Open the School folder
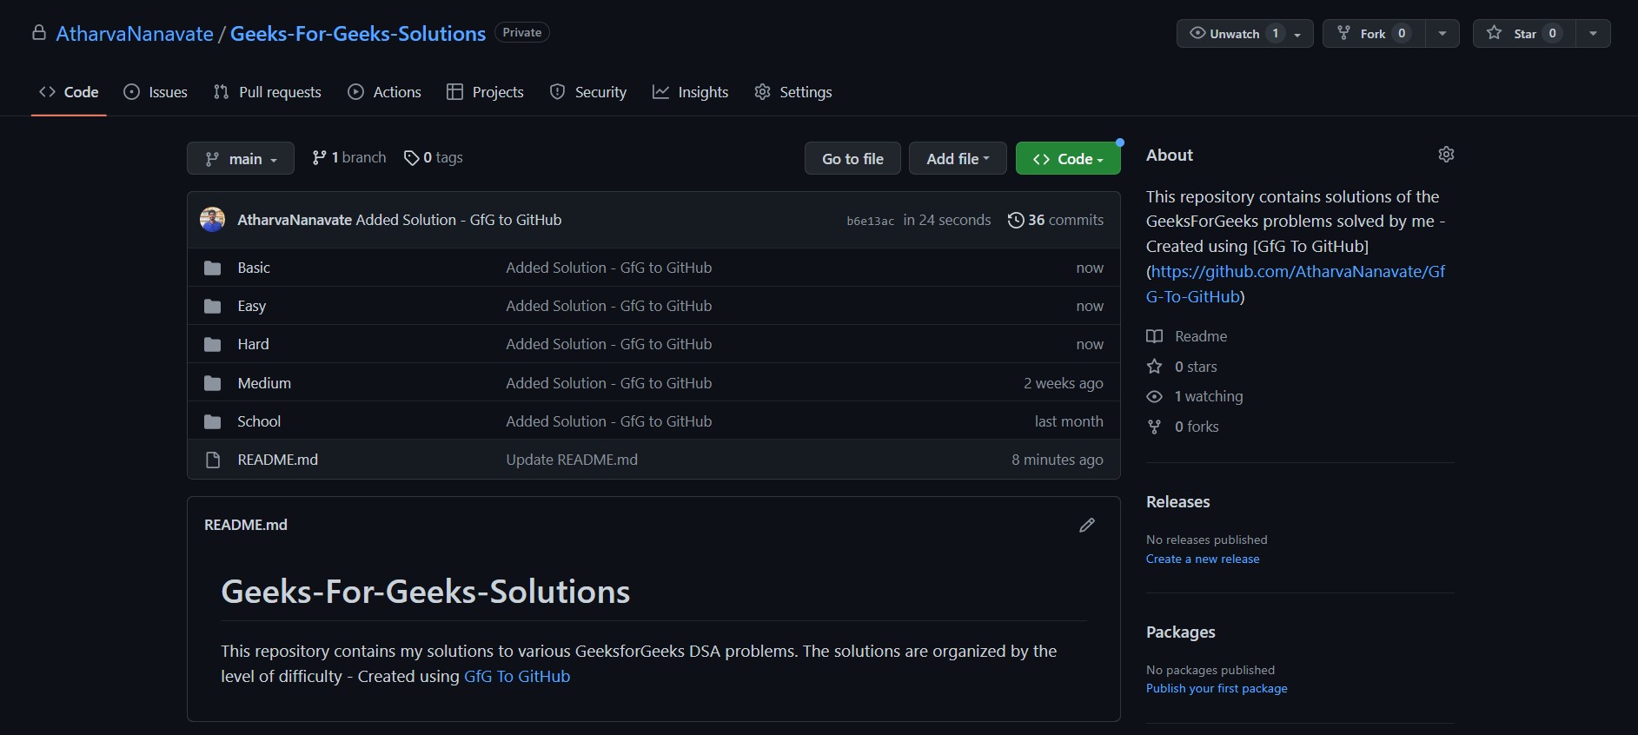 click(259, 421)
